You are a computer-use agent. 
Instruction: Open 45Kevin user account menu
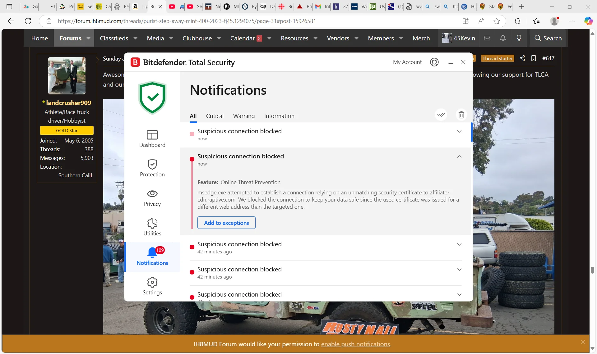pos(458,38)
